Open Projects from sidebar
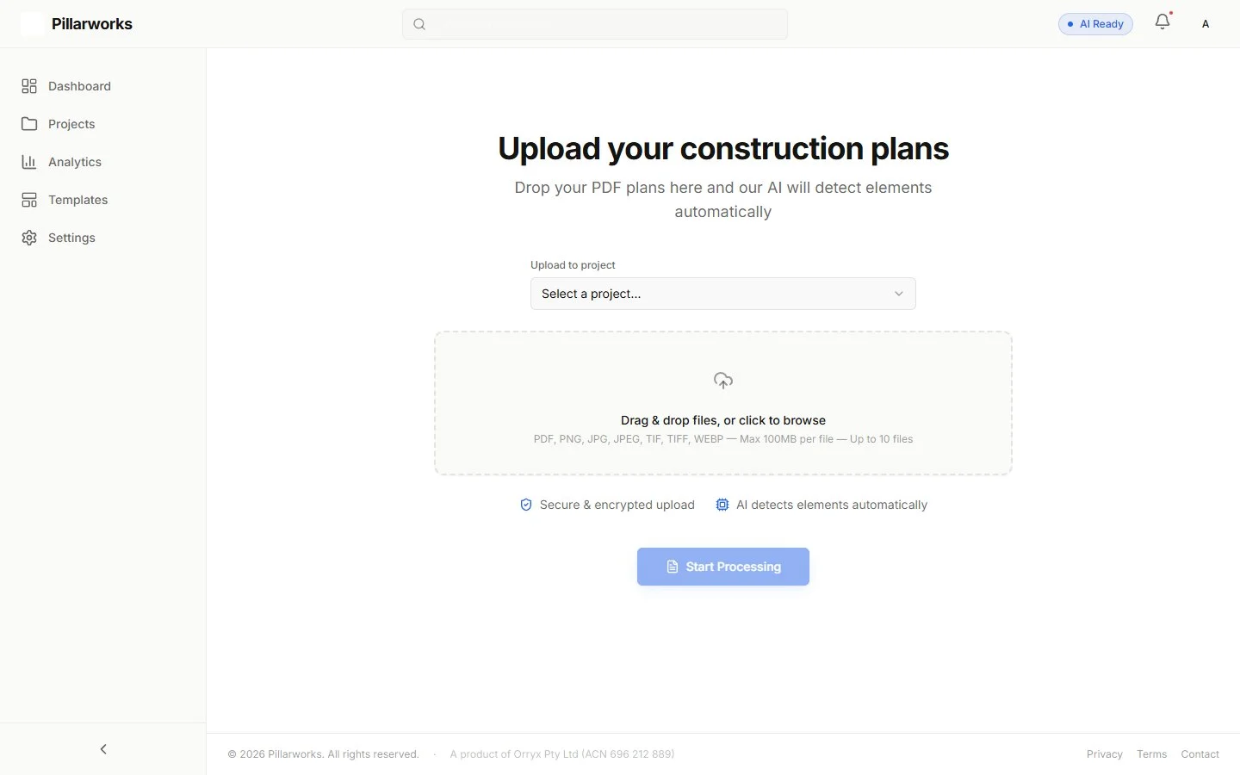Viewport: 1240px width, 775px height. point(103,124)
